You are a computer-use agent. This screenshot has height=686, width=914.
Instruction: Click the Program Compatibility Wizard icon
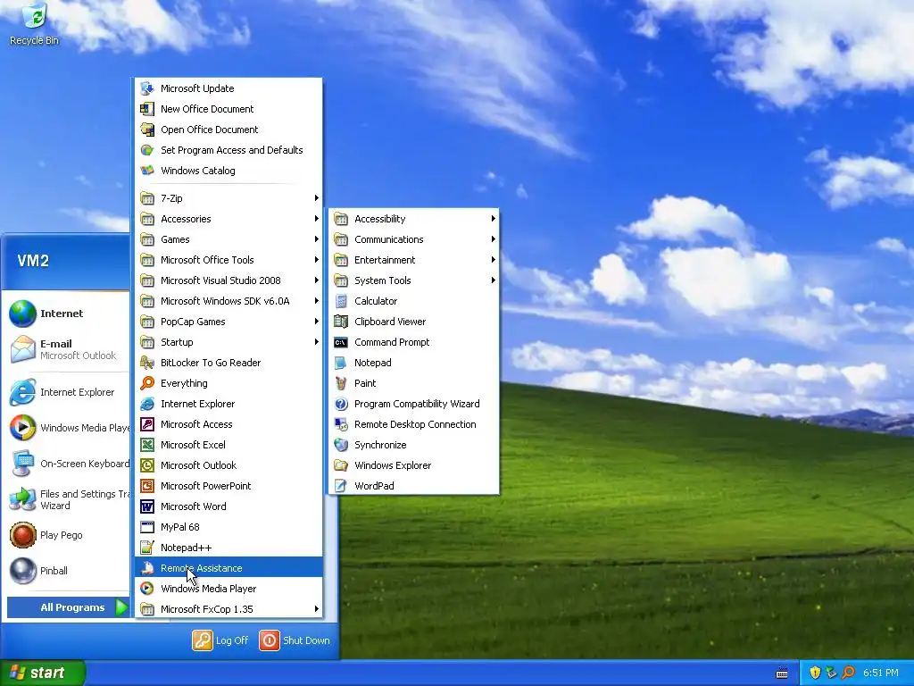[341, 404]
